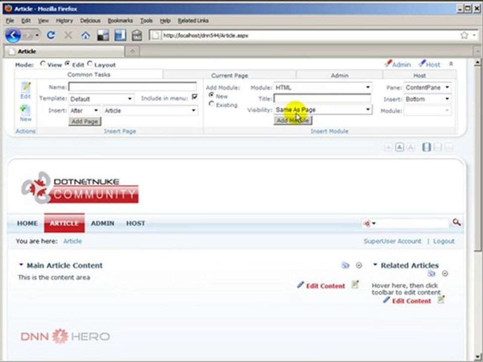Collapse control panel with double chevron icon
The image size is (483, 362).
point(451,64)
